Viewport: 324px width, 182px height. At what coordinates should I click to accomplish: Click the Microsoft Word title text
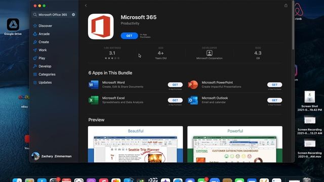pos(113,82)
